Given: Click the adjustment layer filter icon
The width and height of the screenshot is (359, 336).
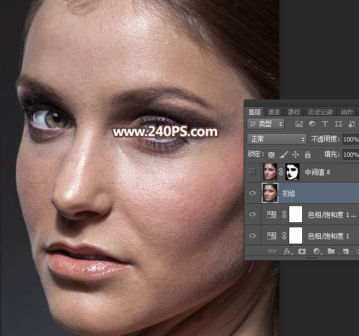Looking at the screenshot, I should 312,124.
